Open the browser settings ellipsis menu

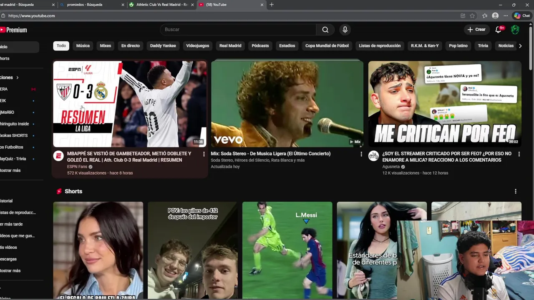click(506, 16)
